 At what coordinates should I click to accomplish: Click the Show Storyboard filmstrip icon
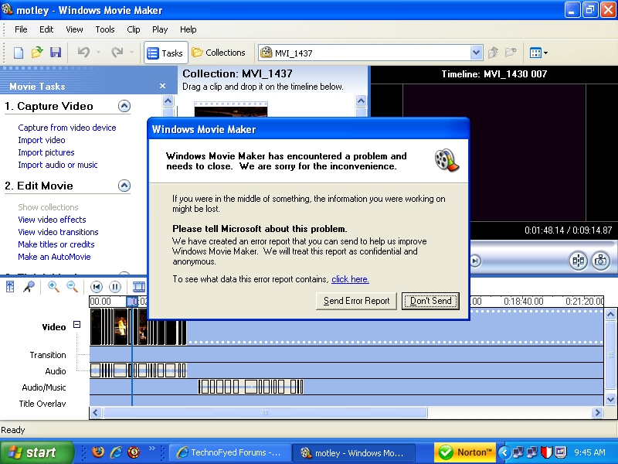[139, 287]
